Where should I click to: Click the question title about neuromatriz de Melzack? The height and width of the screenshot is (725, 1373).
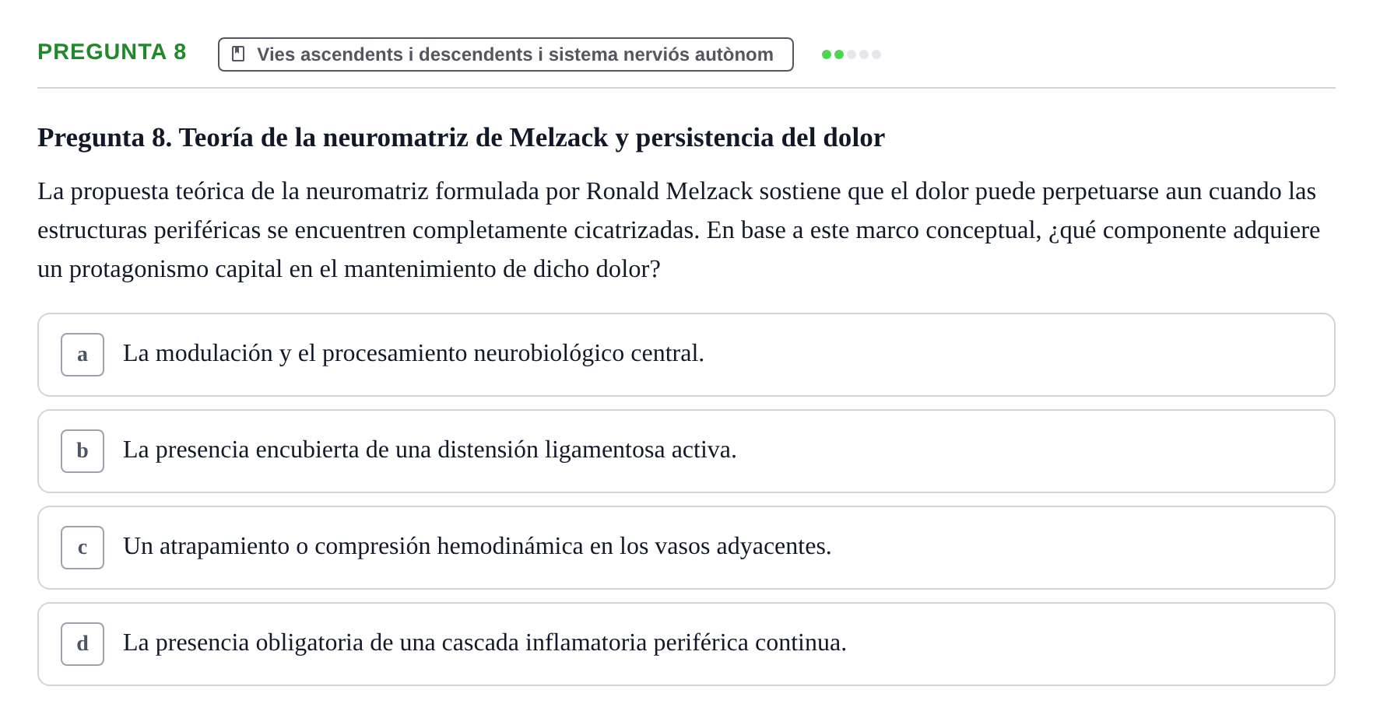click(461, 138)
